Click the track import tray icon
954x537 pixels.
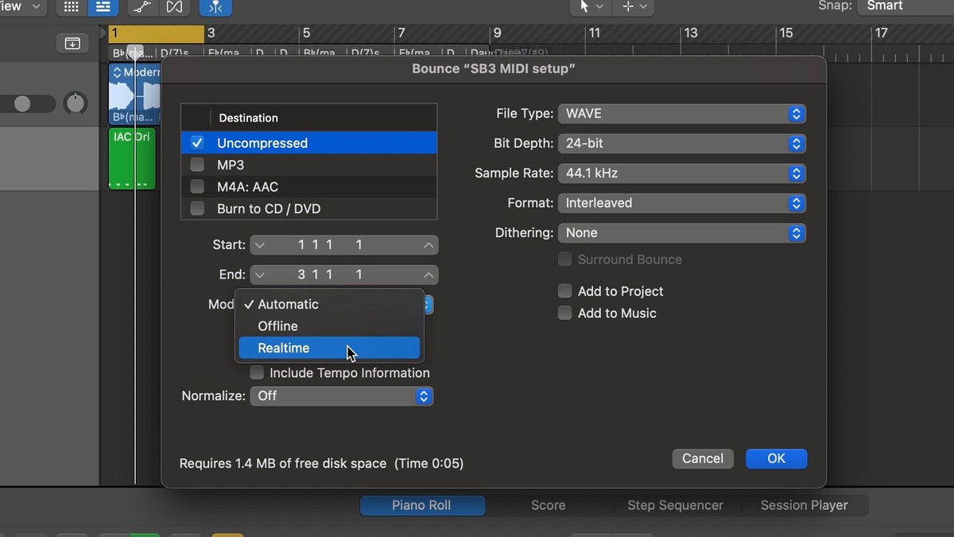72,44
